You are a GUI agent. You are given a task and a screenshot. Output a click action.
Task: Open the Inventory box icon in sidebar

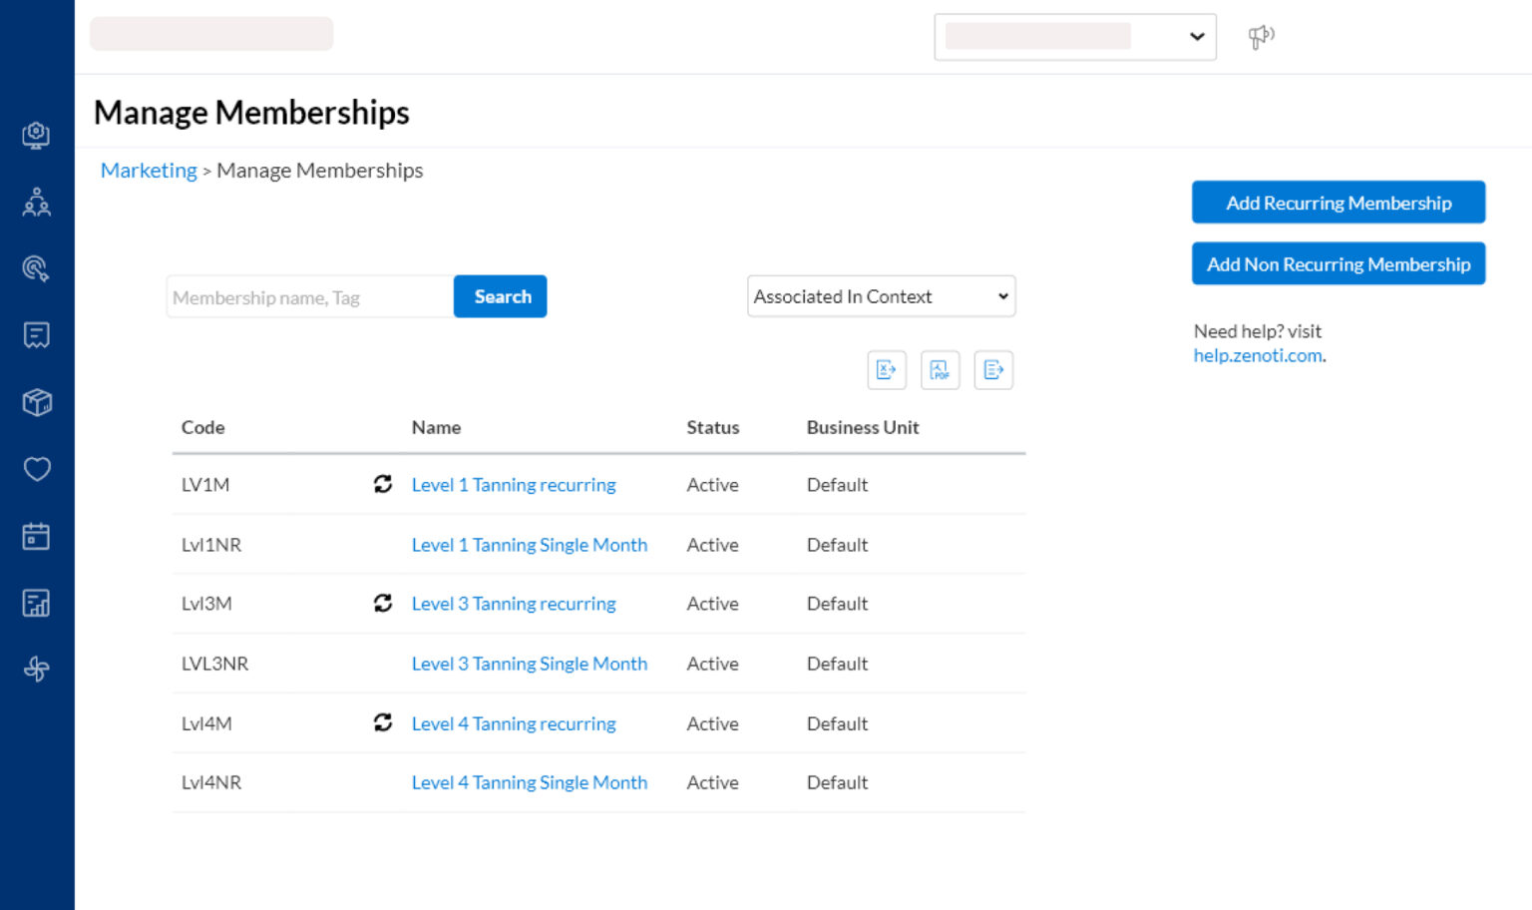point(37,402)
